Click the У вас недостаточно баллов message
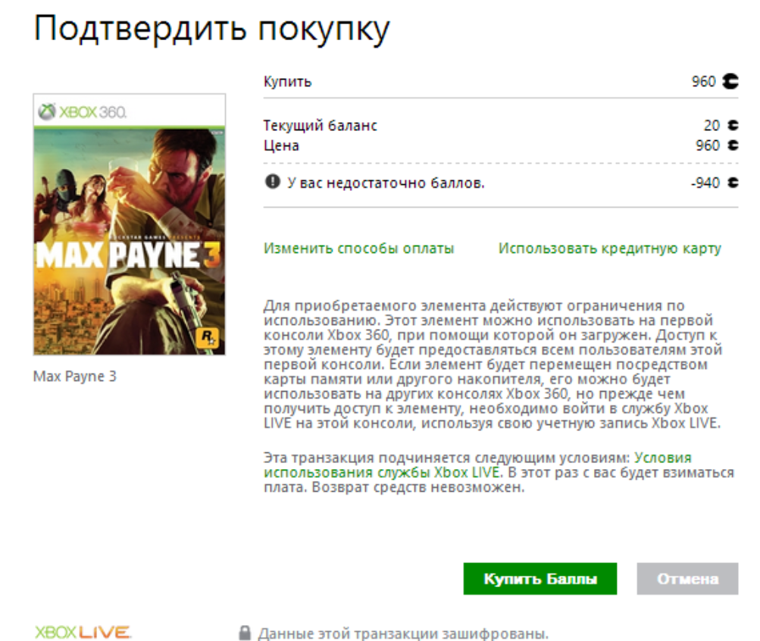760x641 pixels. (x=386, y=183)
